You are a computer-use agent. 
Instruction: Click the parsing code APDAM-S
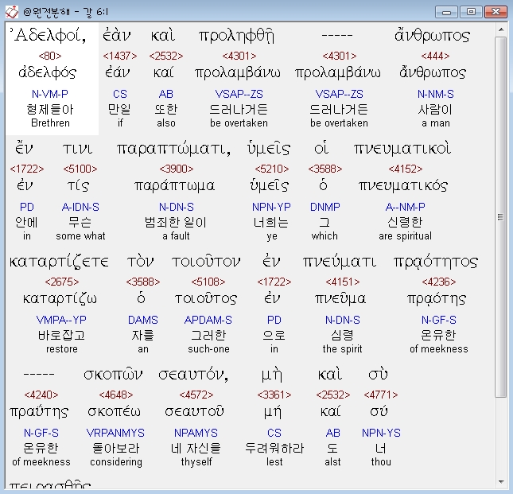(208, 320)
